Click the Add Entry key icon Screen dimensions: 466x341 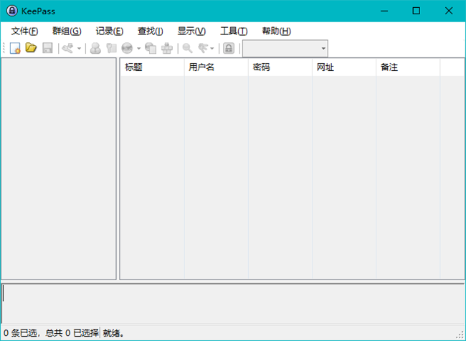pyautogui.click(x=68, y=48)
